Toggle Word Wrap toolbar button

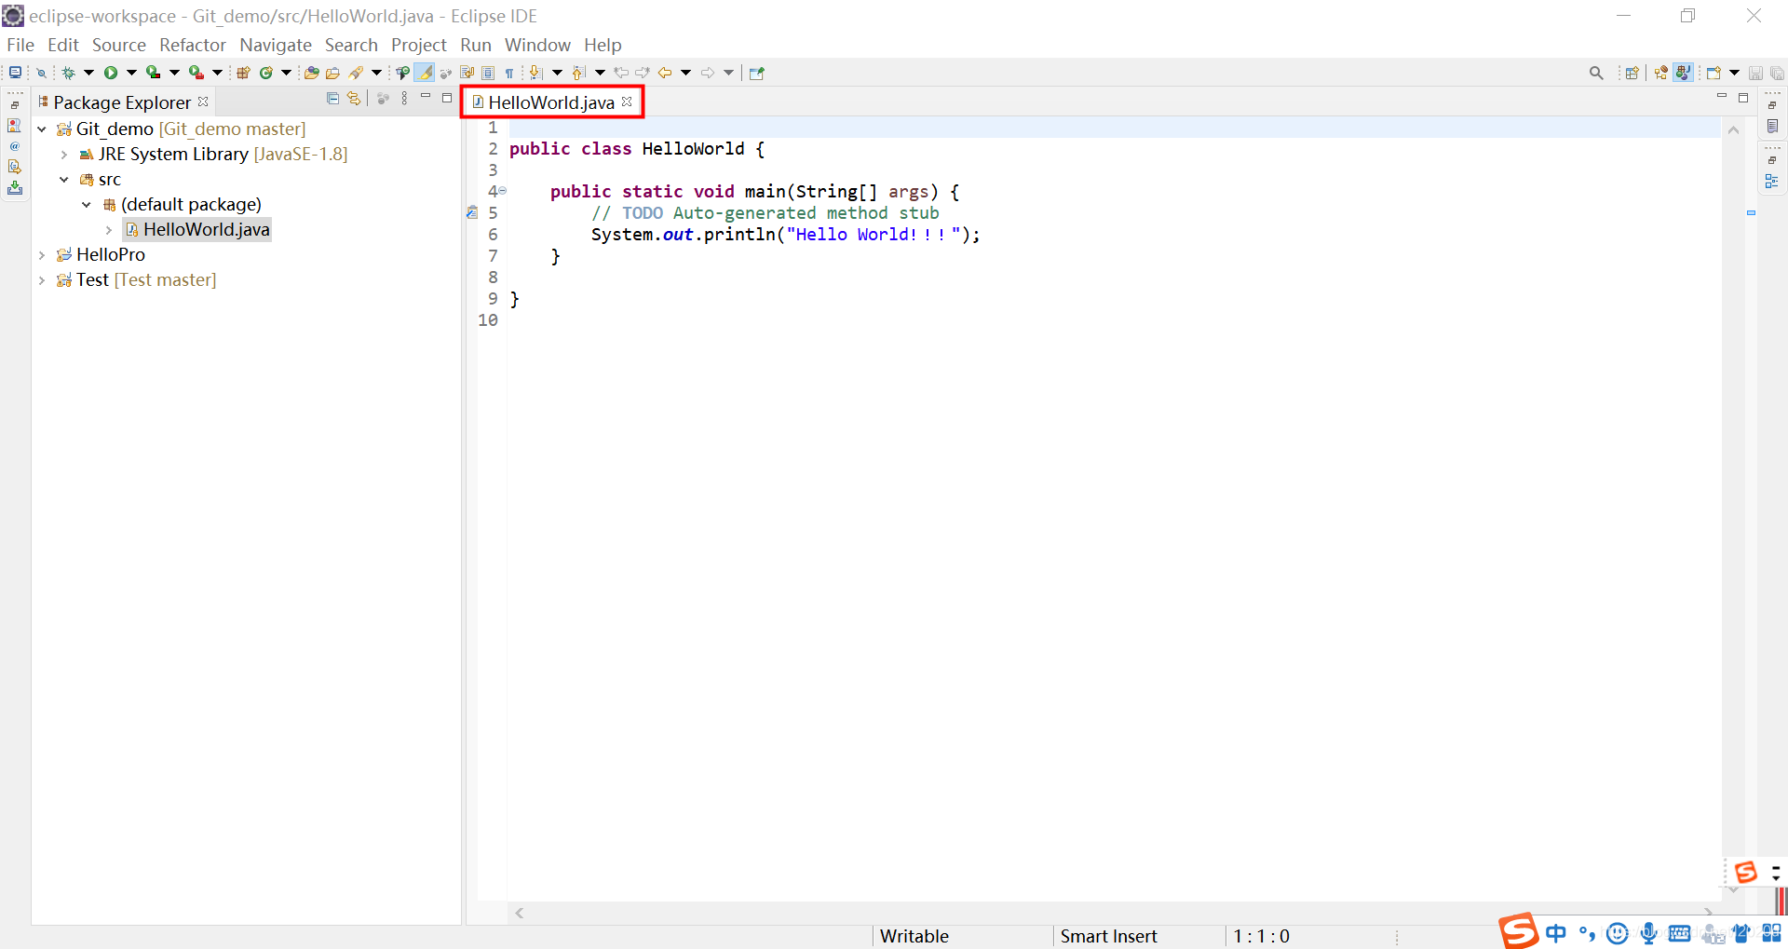pos(467,73)
